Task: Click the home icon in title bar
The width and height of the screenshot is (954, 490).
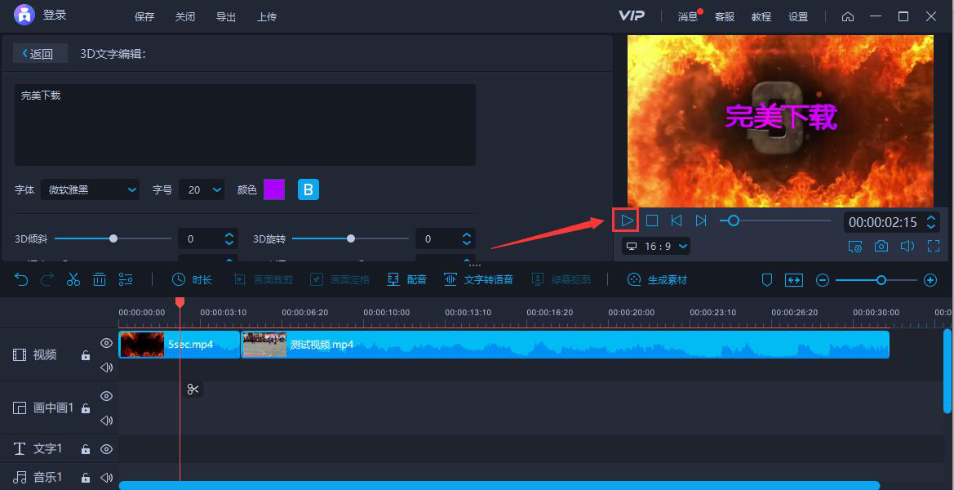Action: [848, 16]
